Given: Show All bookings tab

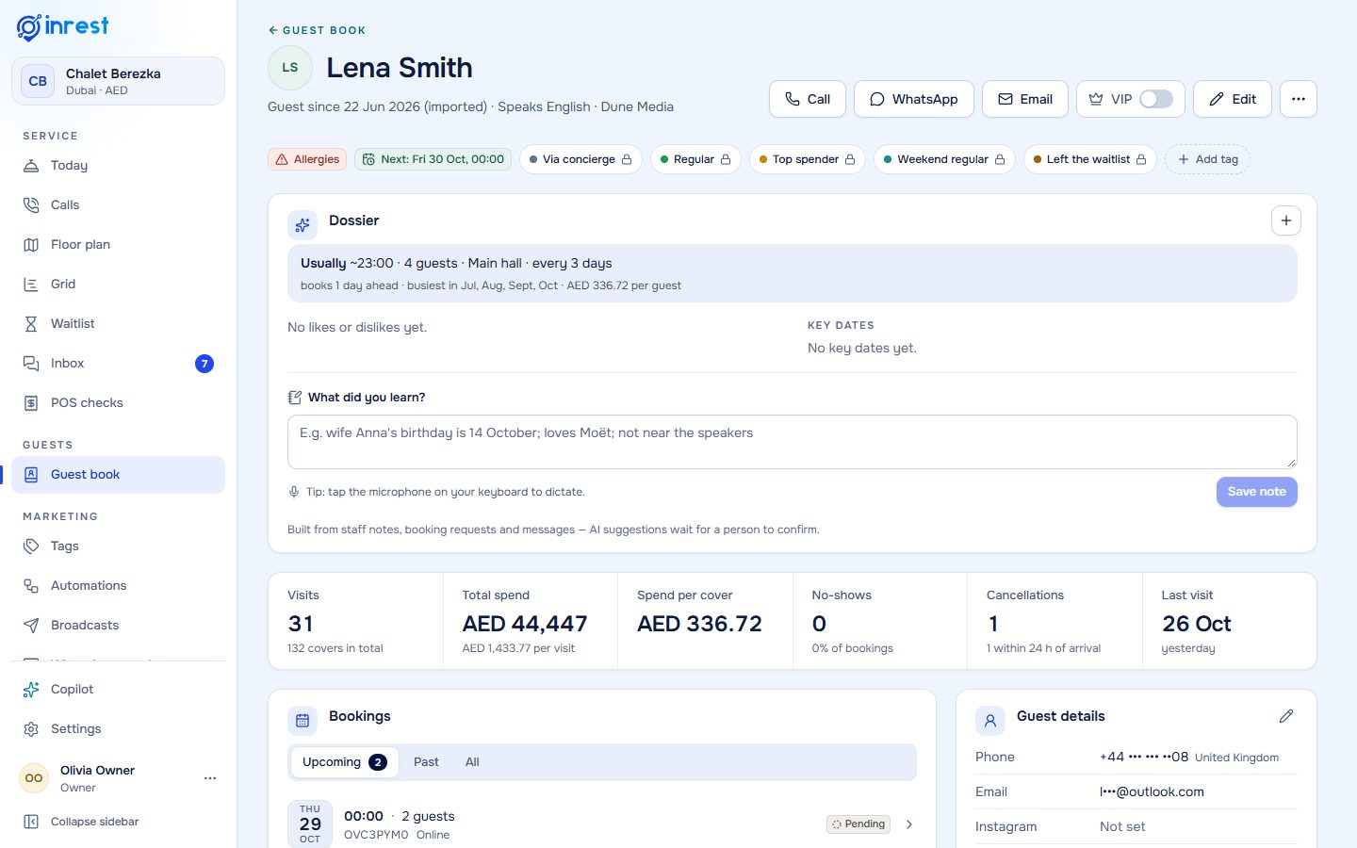Looking at the screenshot, I should point(472,762).
